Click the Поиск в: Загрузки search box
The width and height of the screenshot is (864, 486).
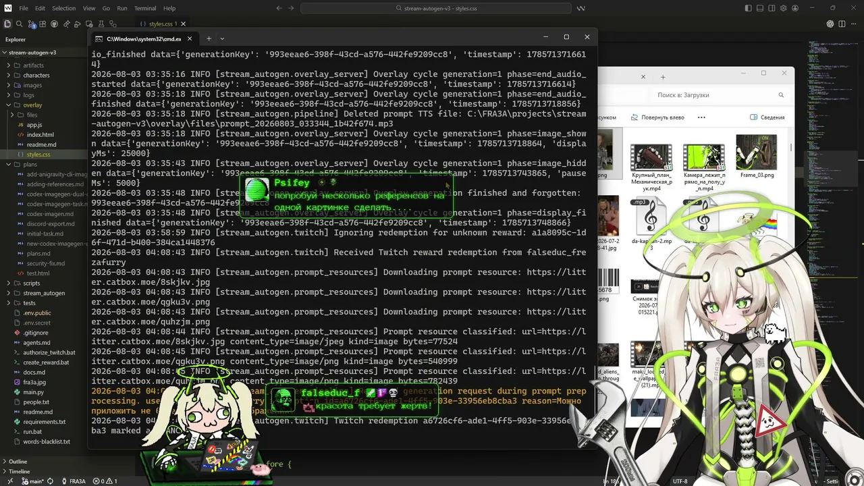coord(720,95)
